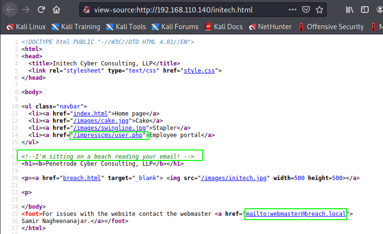Open the Library icon
Viewport: 383px width, 234px height.
[350, 9]
